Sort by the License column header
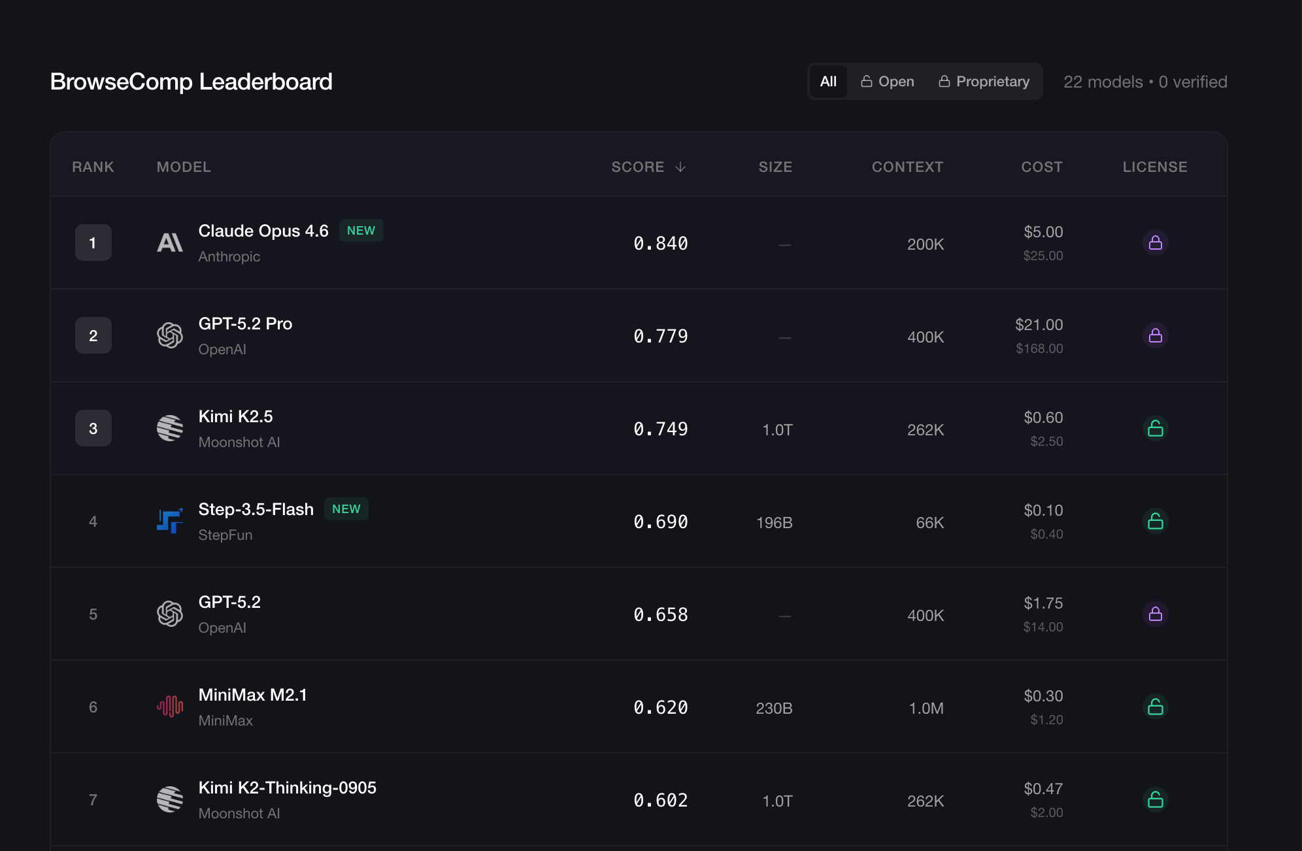Viewport: 1302px width, 851px height. point(1155,167)
